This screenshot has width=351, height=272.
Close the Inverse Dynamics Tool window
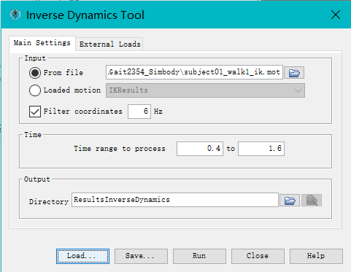[336, 15]
